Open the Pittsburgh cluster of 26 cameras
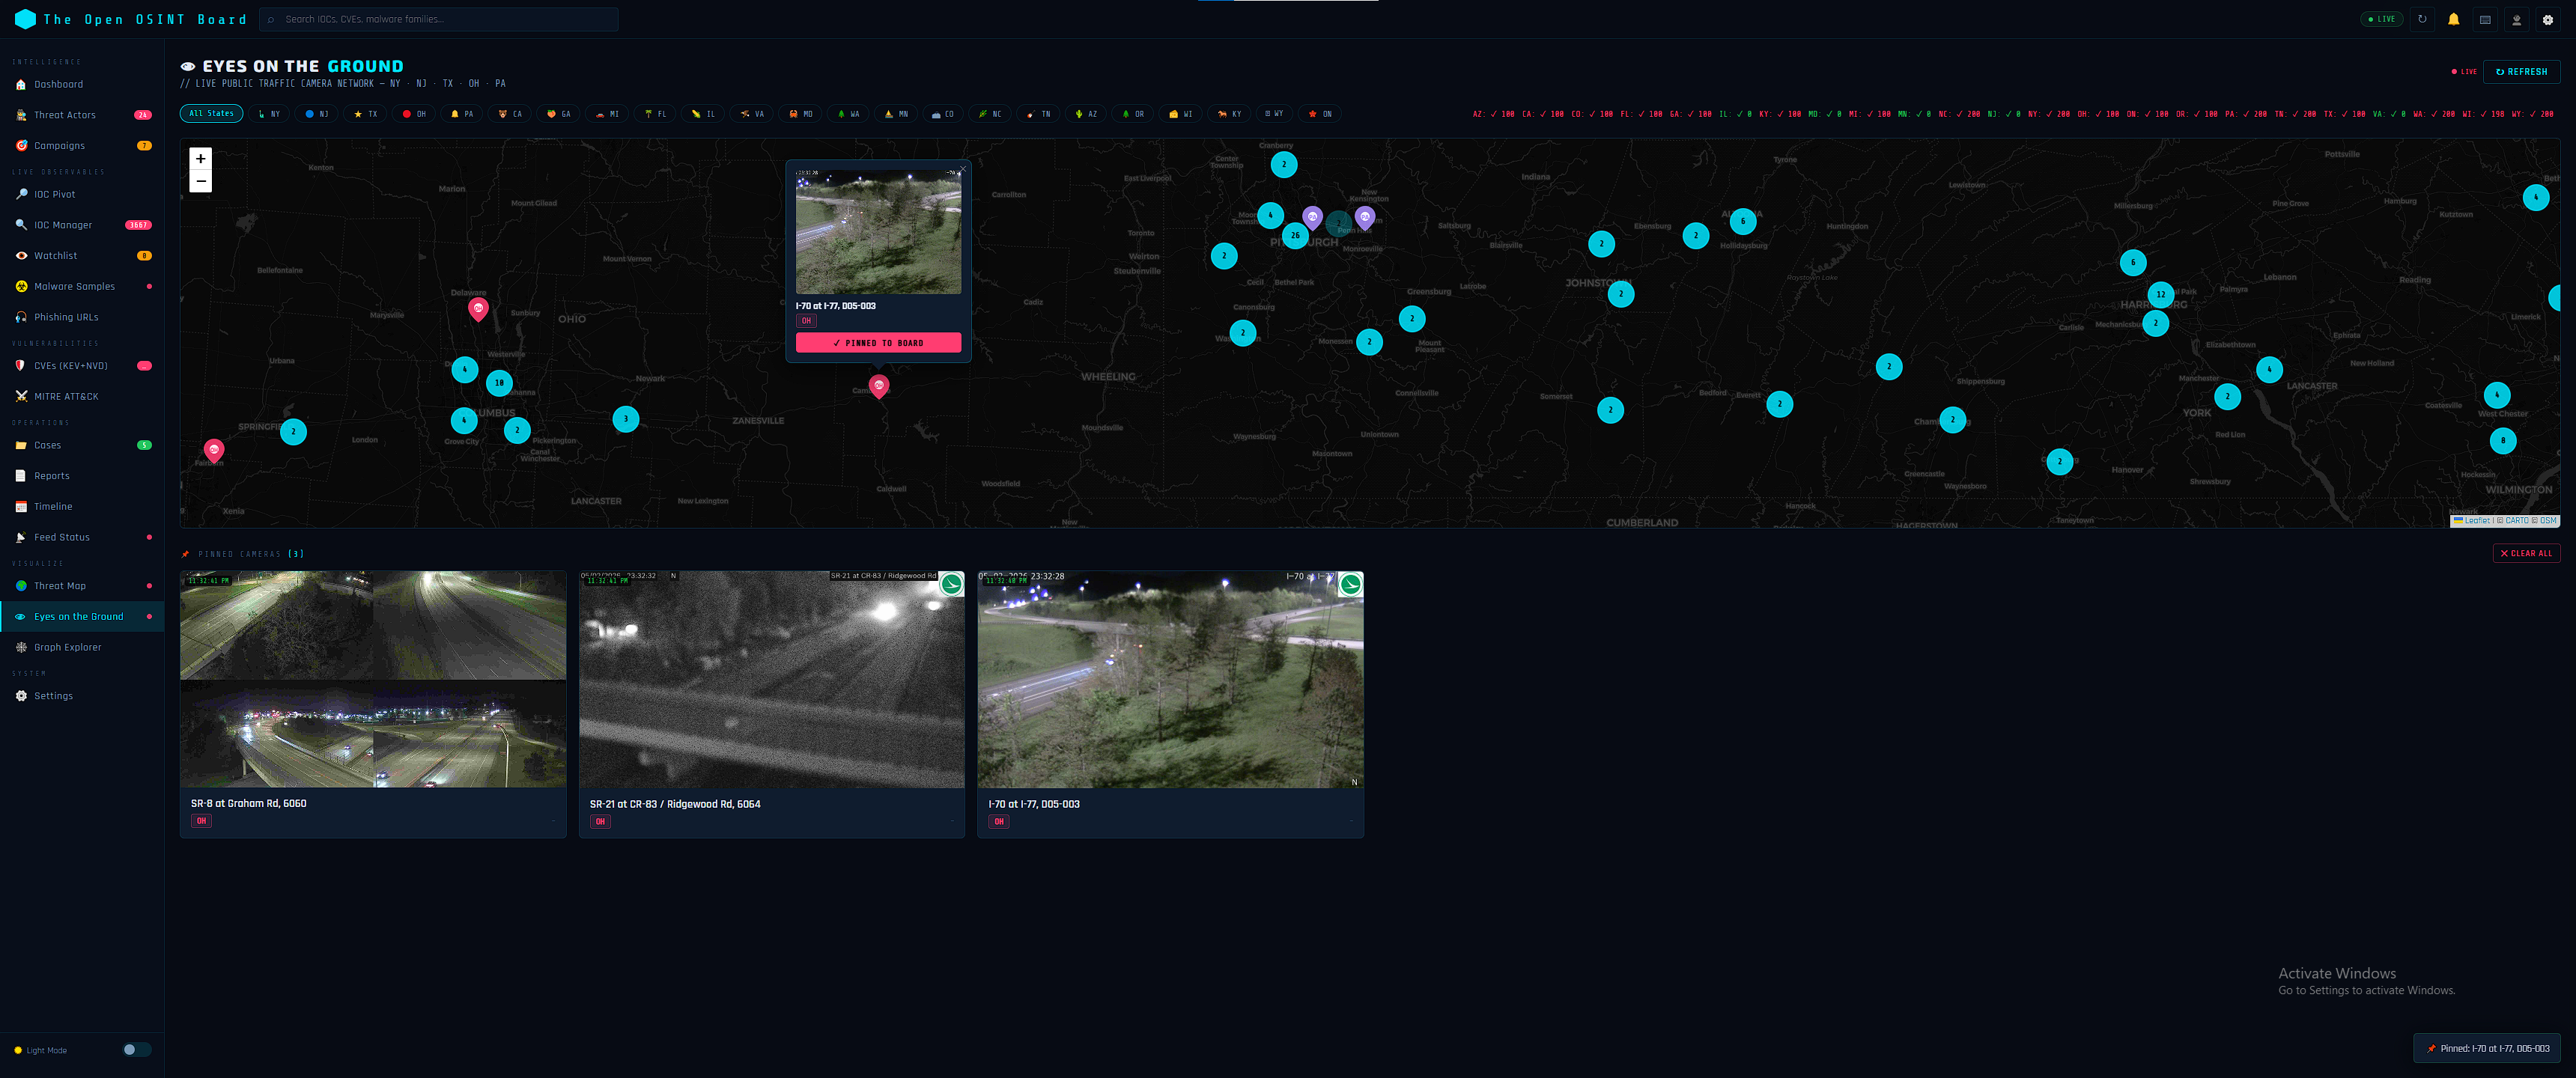This screenshot has height=1078, width=2576. point(1295,236)
